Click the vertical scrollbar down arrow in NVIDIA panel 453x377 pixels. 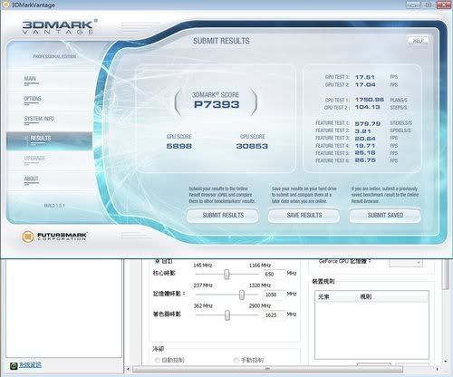(446, 361)
